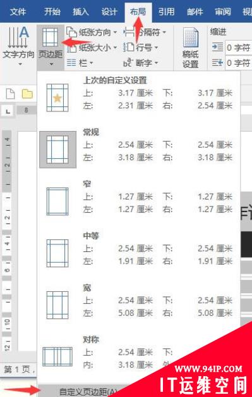The image size is (252, 397).
Task: Expand the 纸张方向 orientation dropdown
Action: (x=92, y=32)
